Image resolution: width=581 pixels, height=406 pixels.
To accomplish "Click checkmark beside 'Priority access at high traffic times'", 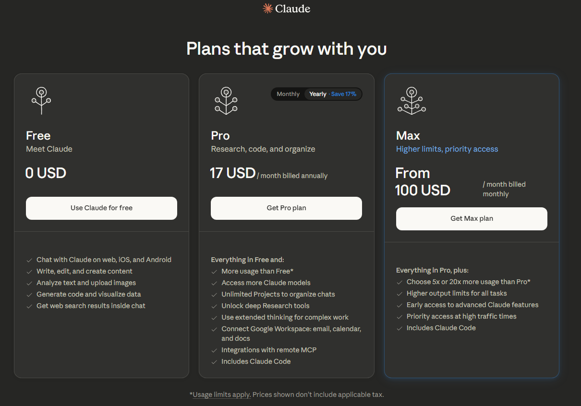I will (399, 317).
